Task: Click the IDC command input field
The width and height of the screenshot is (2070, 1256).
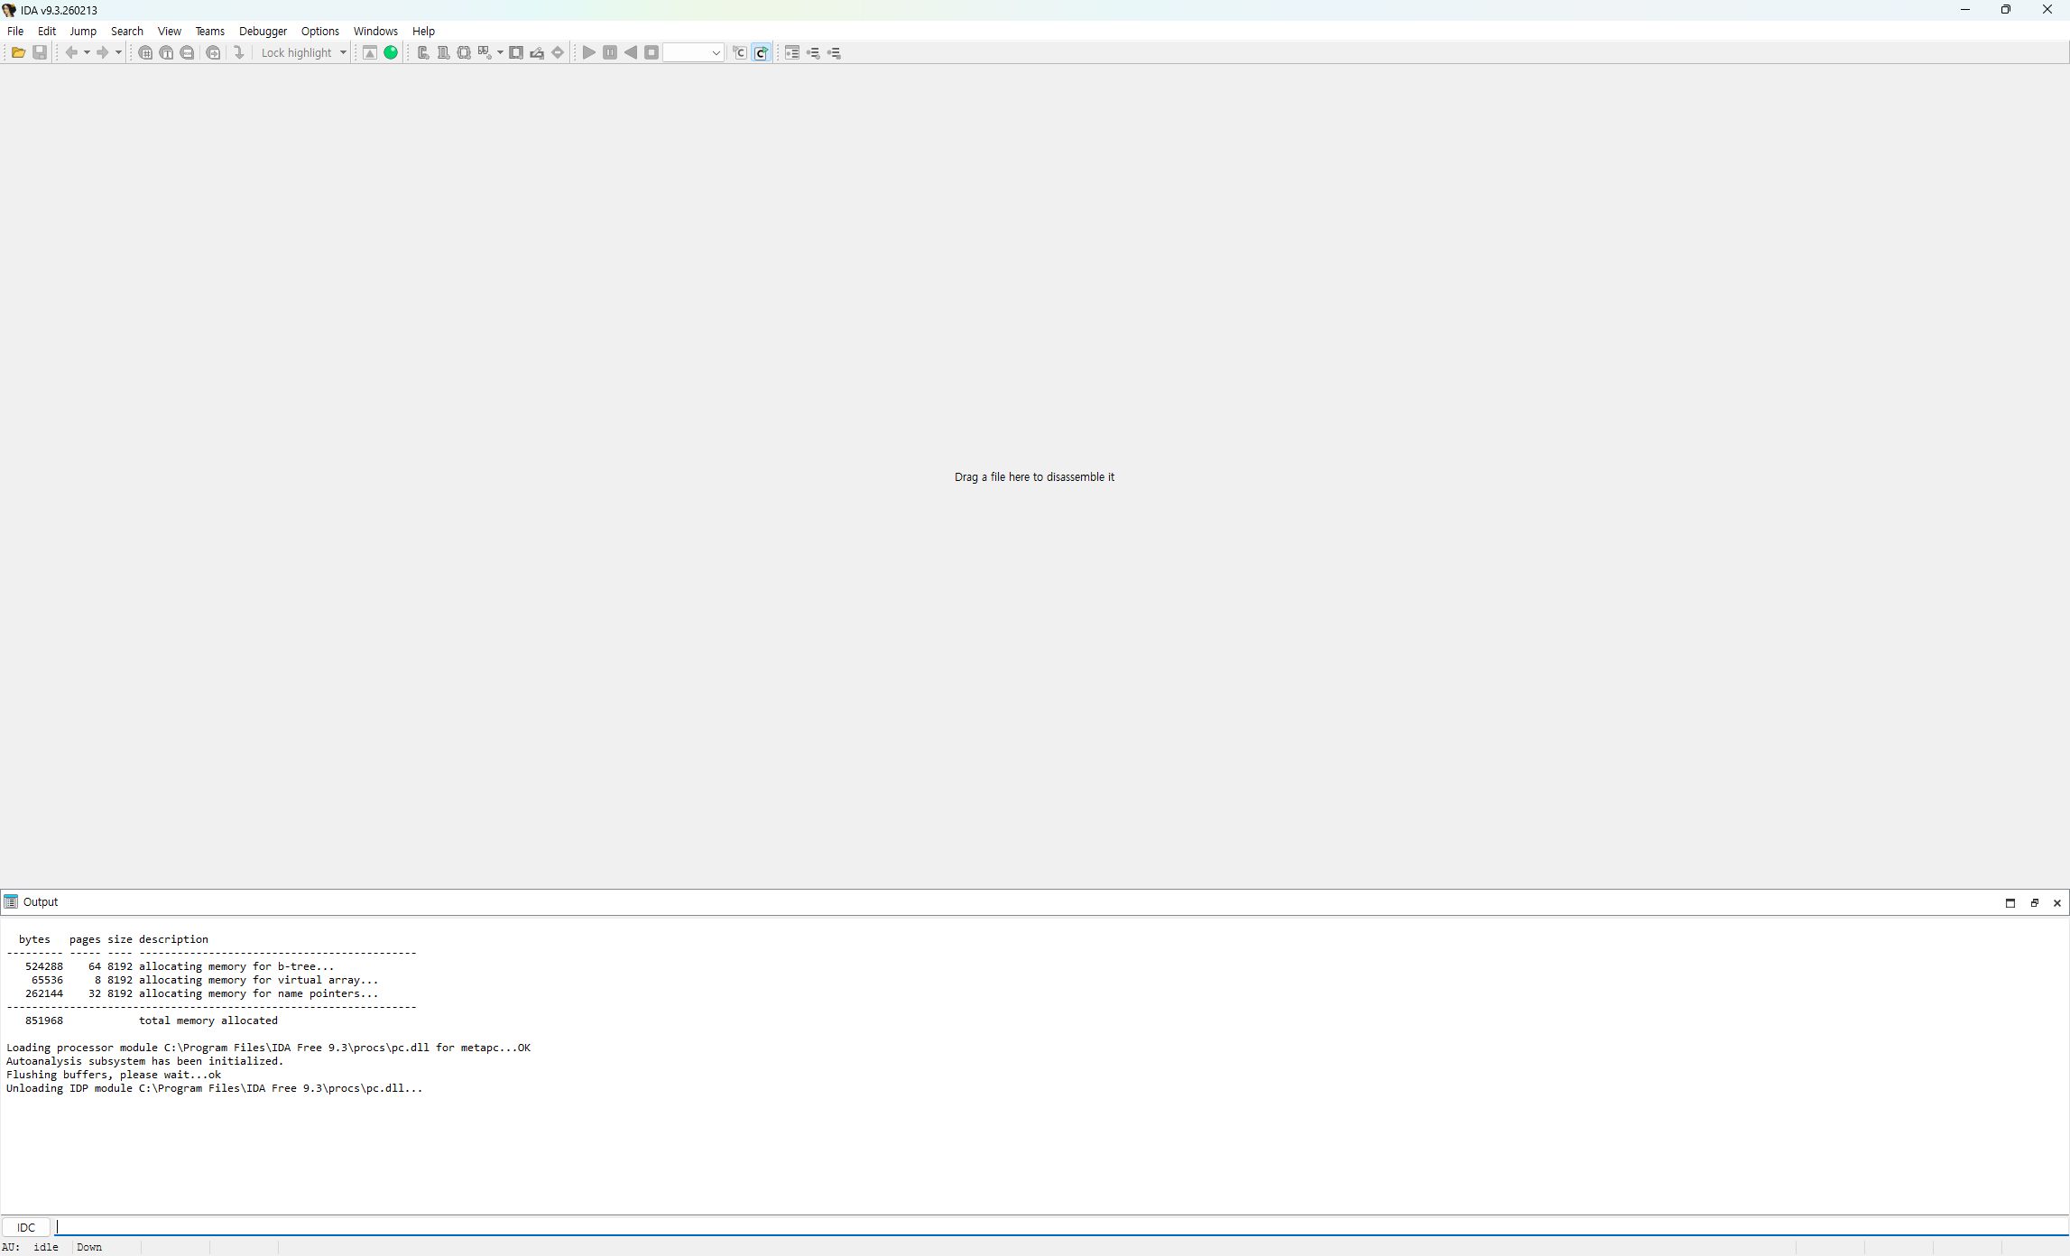Action: pyautogui.click(x=1056, y=1227)
